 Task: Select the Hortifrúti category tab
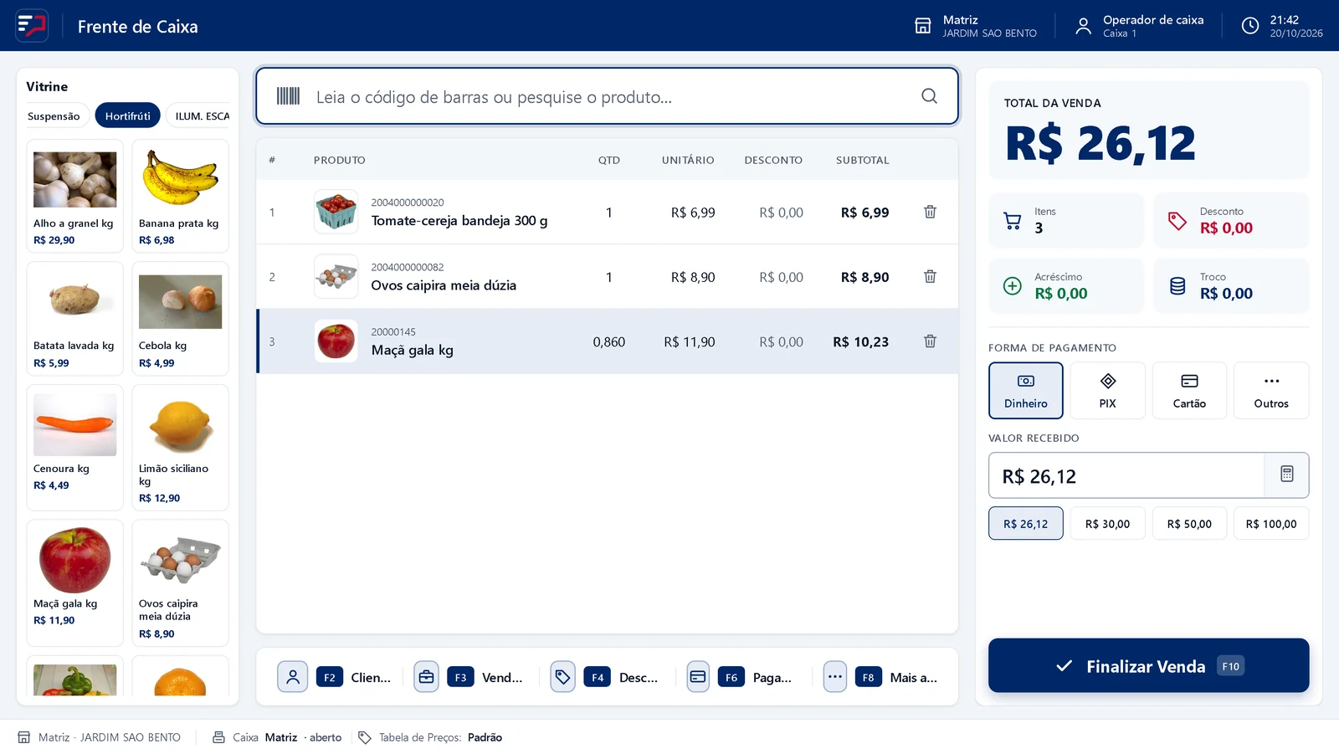(x=128, y=116)
